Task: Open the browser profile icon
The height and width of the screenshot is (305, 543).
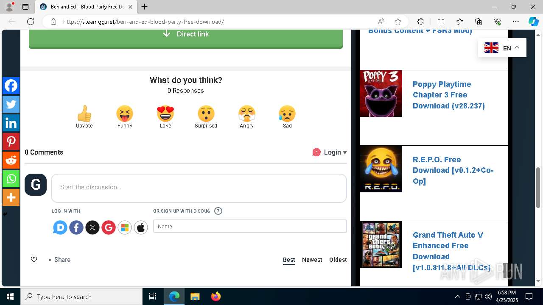Action: pos(9,7)
